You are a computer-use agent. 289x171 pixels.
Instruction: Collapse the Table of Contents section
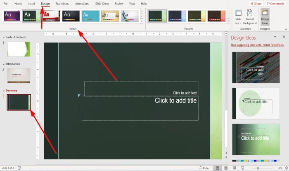(3, 37)
